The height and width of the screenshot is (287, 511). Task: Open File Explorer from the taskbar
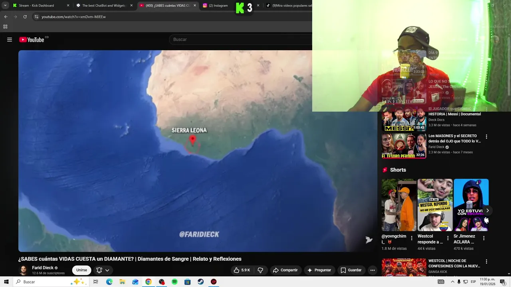click(122, 282)
